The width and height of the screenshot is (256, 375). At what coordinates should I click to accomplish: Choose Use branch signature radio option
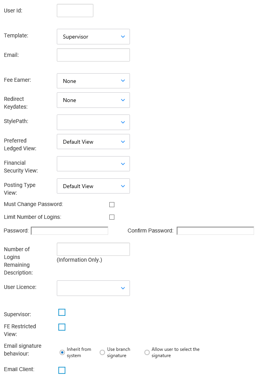pos(102,352)
